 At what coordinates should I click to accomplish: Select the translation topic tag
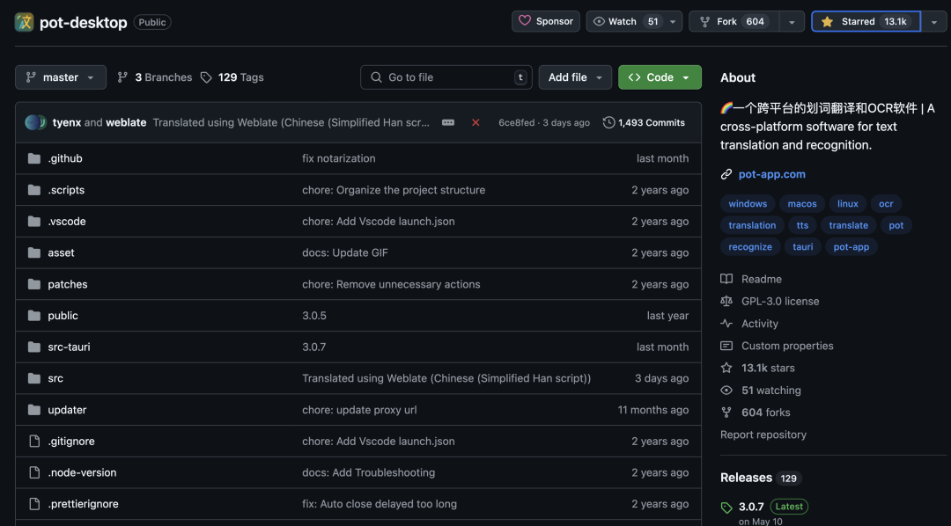tap(752, 224)
